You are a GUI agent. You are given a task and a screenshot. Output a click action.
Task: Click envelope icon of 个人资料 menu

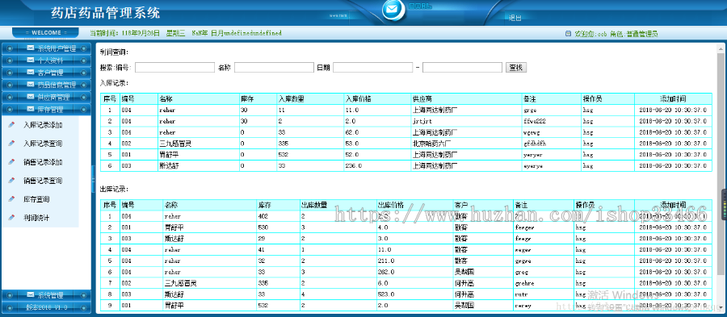click(31, 60)
